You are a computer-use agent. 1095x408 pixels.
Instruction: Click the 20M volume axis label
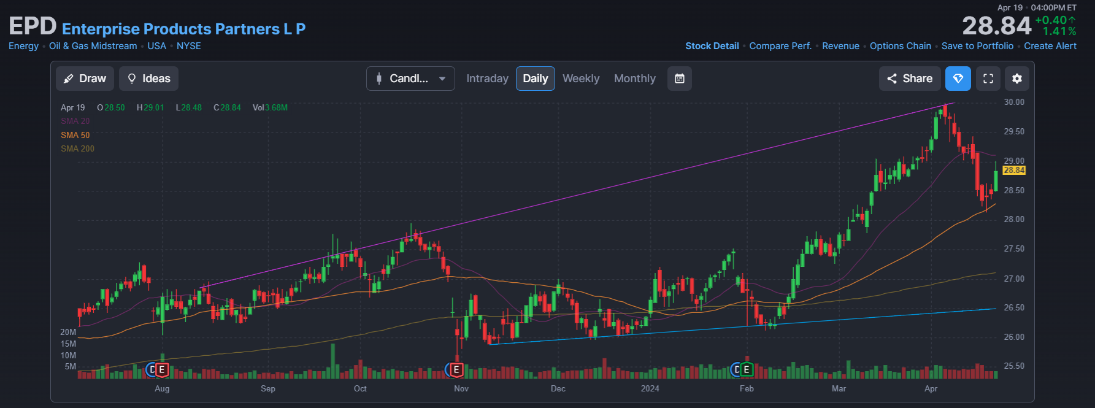pyautogui.click(x=68, y=332)
